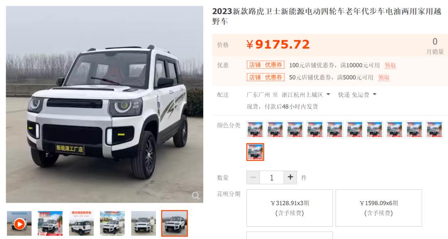
Task: Claim the 100元 store coupon via 领取
Action: 390,65
